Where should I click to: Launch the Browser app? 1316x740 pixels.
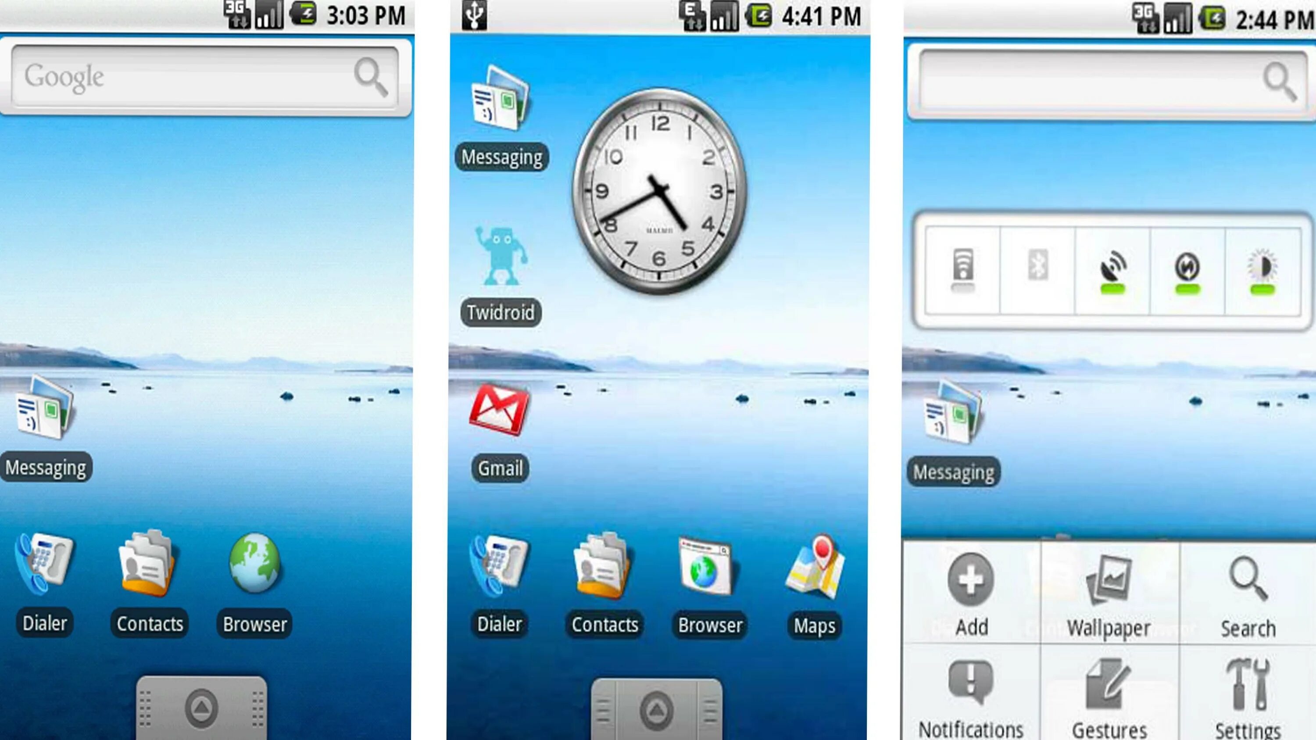coord(254,582)
